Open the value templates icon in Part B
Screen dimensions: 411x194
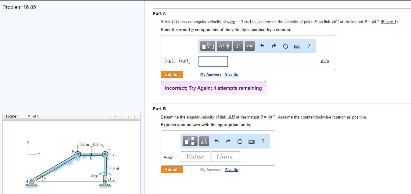(190, 141)
